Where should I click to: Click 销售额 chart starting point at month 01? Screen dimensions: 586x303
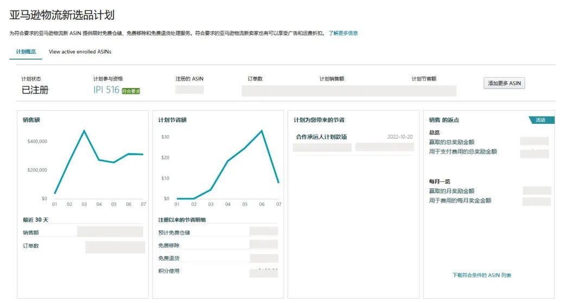click(55, 193)
